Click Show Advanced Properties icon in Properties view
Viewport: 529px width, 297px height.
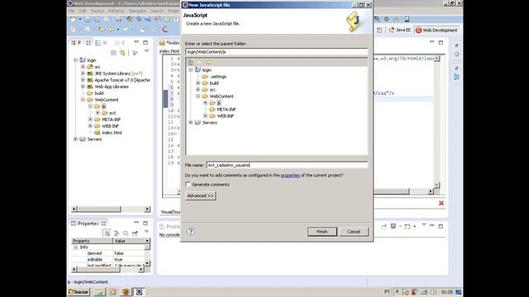117,233
